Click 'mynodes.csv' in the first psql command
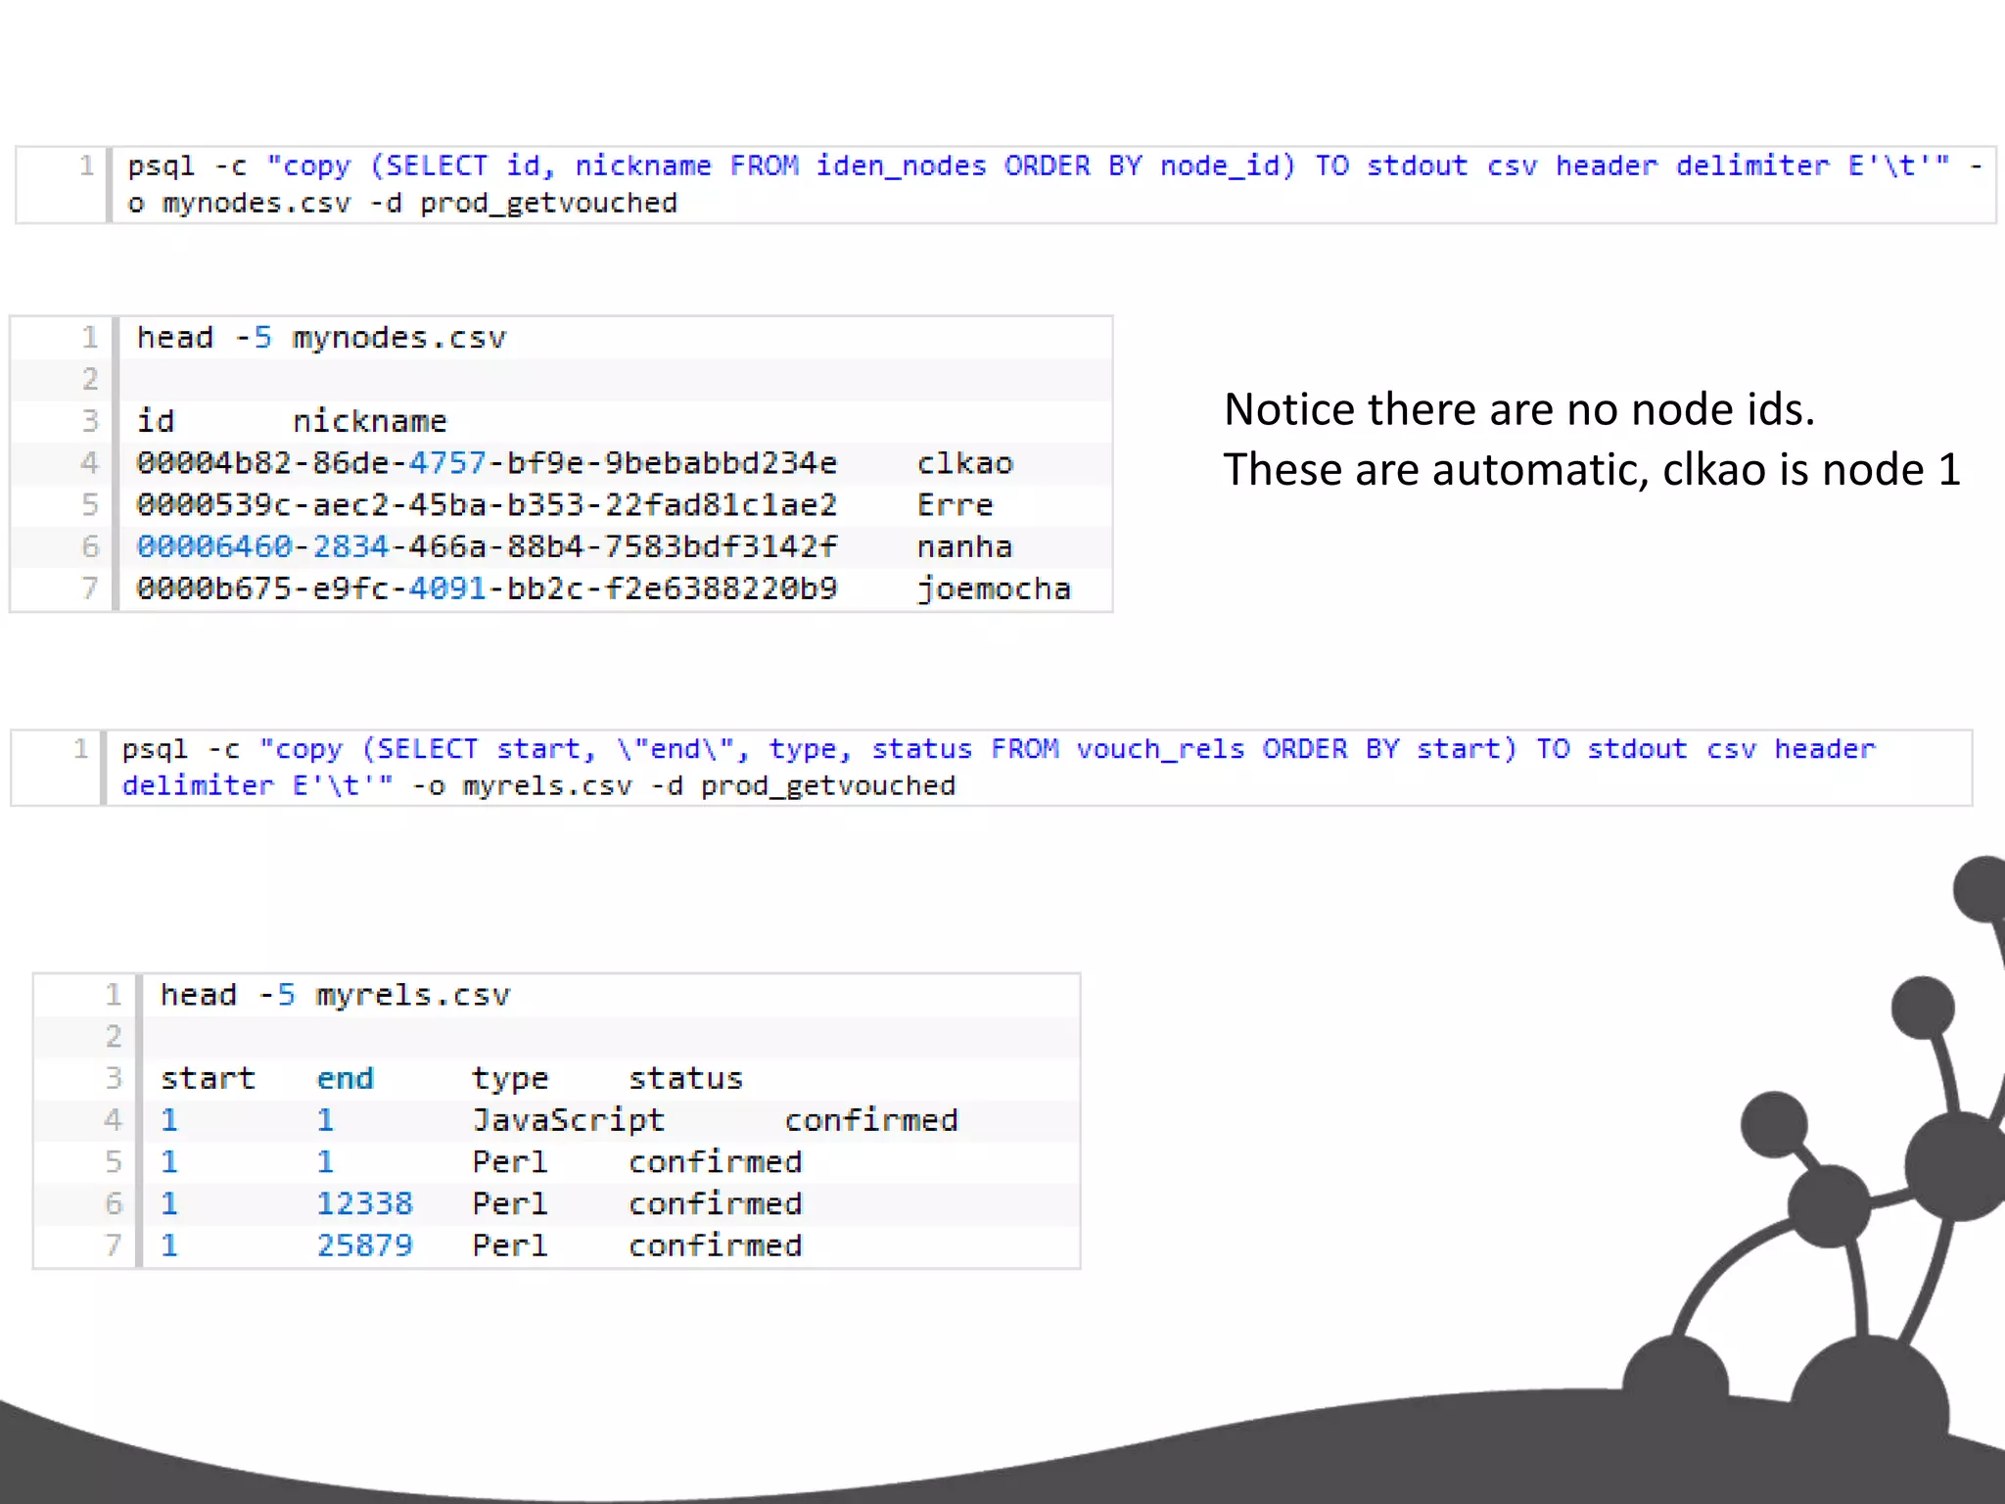Viewport: 2005px width, 1504px height. (x=256, y=204)
